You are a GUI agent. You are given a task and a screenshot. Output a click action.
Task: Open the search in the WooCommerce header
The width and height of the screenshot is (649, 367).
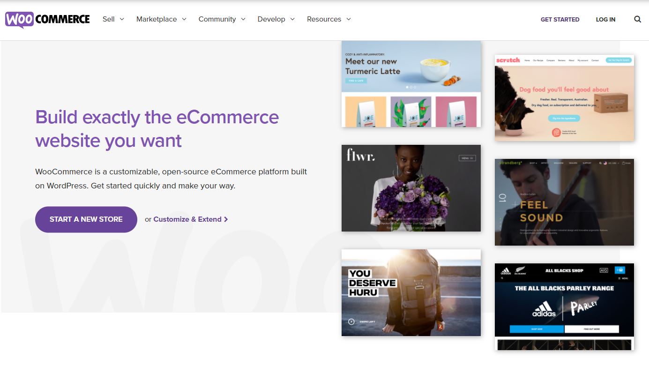(x=637, y=19)
